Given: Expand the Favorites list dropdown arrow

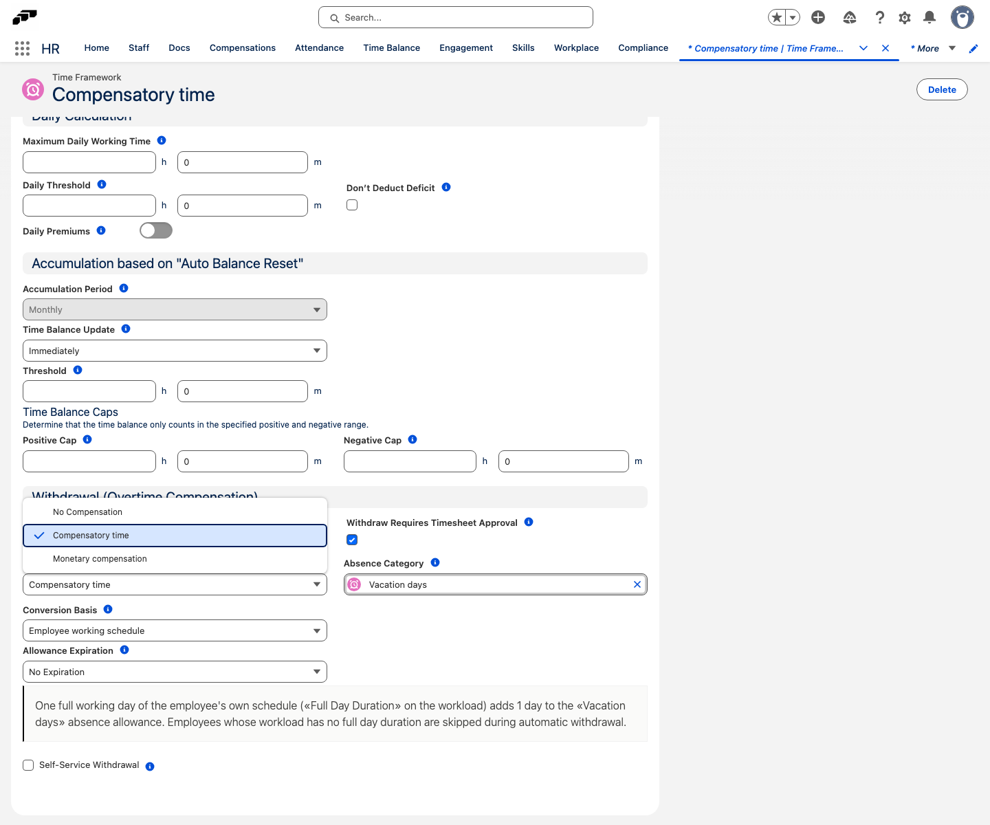Looking at the screenshot, I should click(x=793, y=17).
